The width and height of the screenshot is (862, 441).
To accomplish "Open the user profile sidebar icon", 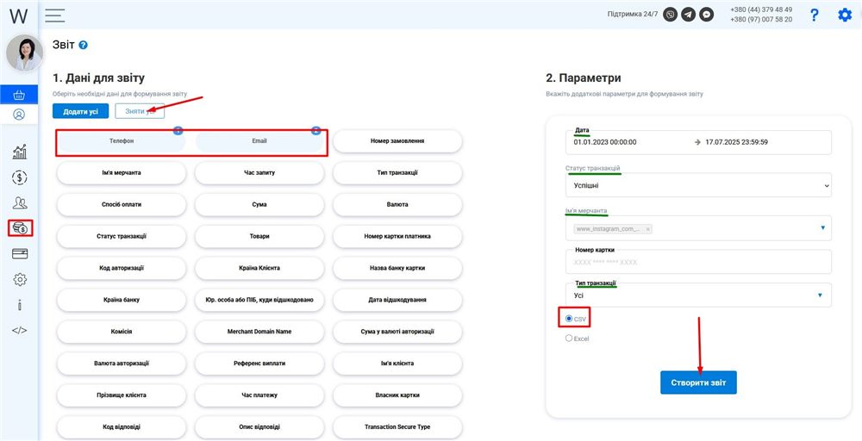I will 19,115.
